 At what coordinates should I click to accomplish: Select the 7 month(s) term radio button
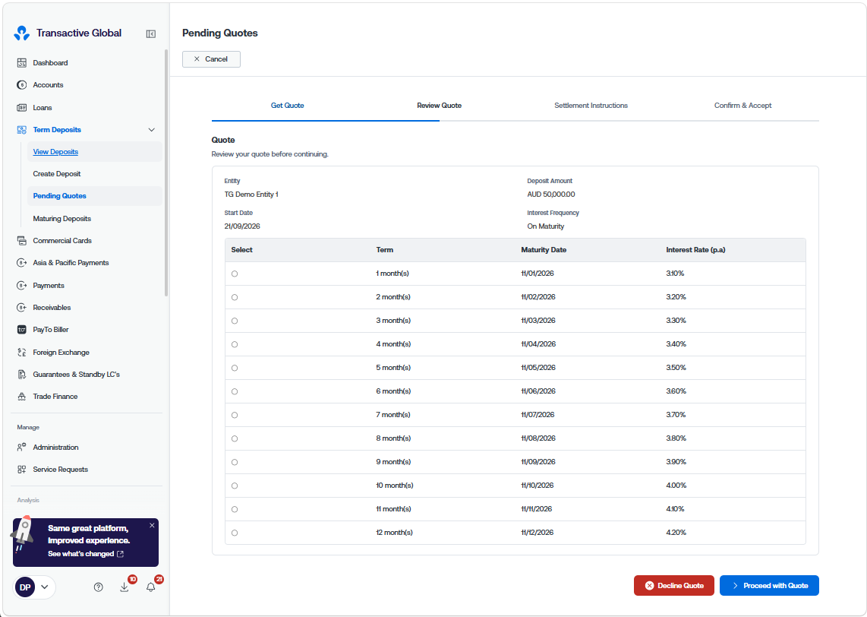coord(235,415)
